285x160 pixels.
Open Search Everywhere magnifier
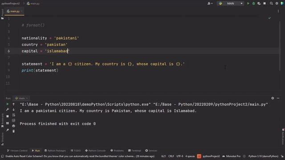point(271,4)
